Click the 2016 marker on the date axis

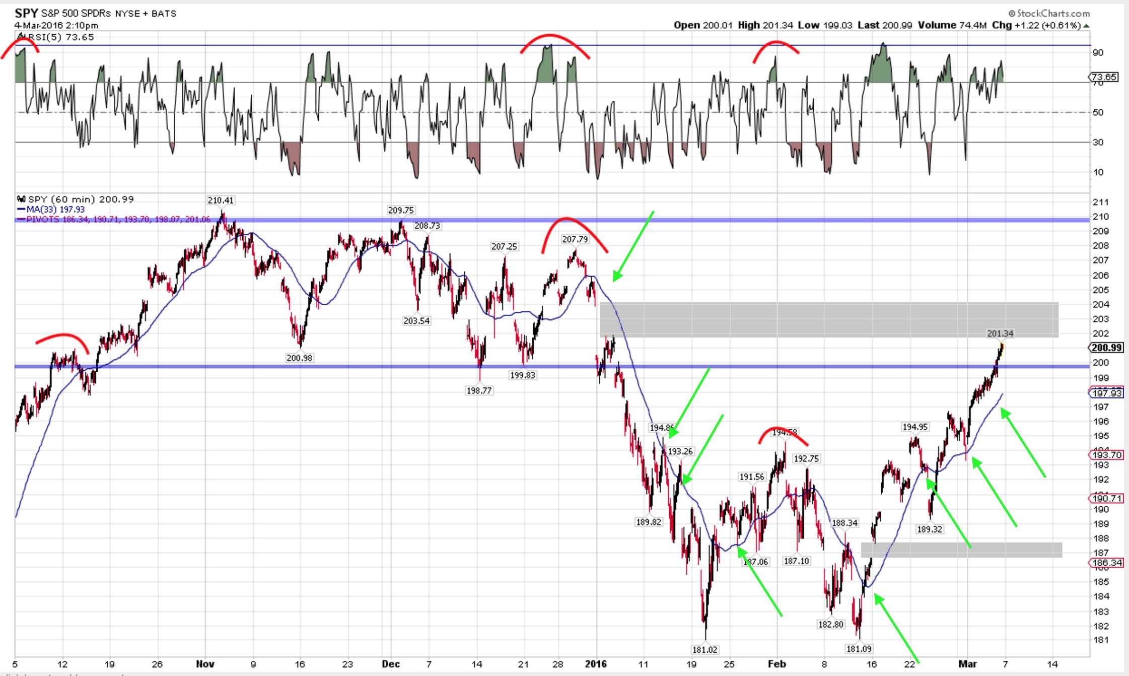(596, 664)
